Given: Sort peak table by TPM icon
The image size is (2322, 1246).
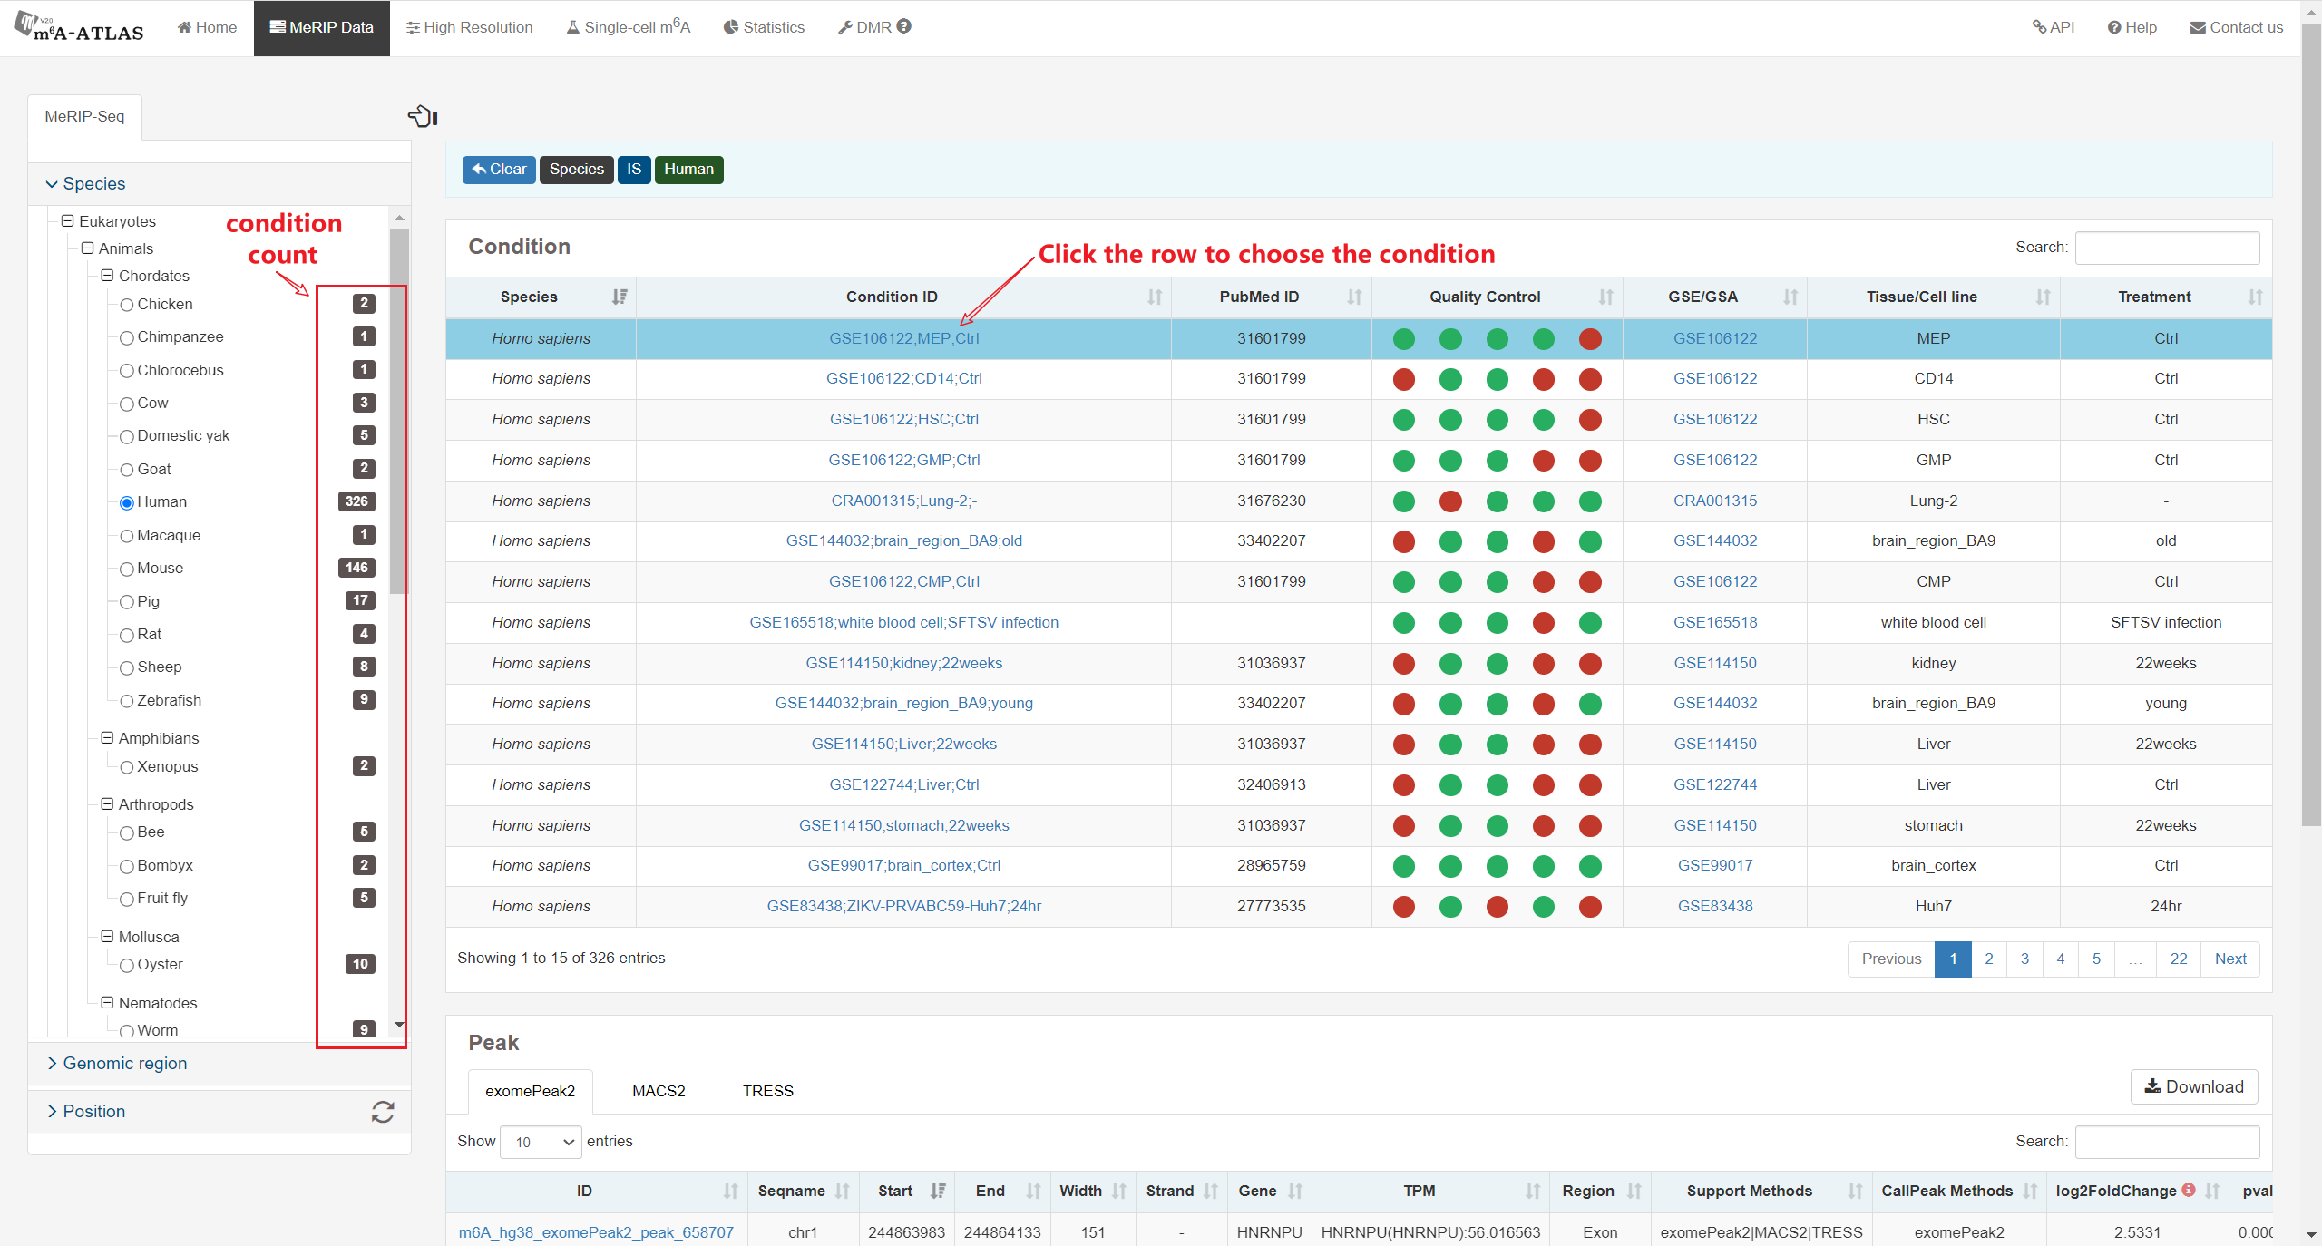Looking at the screenshot, I should (1533, 1191).
